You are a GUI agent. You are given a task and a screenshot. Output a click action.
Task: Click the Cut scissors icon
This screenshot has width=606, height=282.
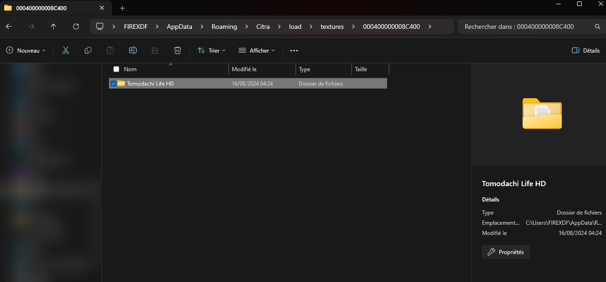66,50
